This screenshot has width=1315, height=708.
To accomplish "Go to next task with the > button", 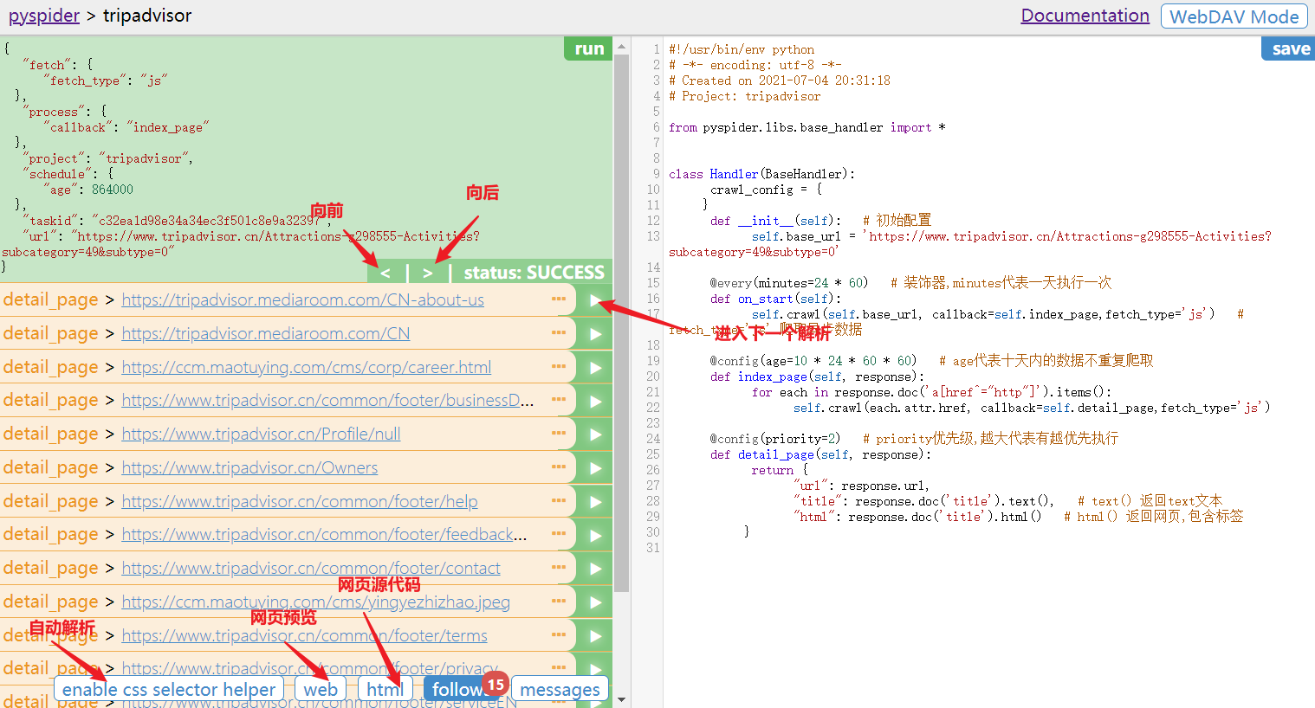I will pos(428,273).
